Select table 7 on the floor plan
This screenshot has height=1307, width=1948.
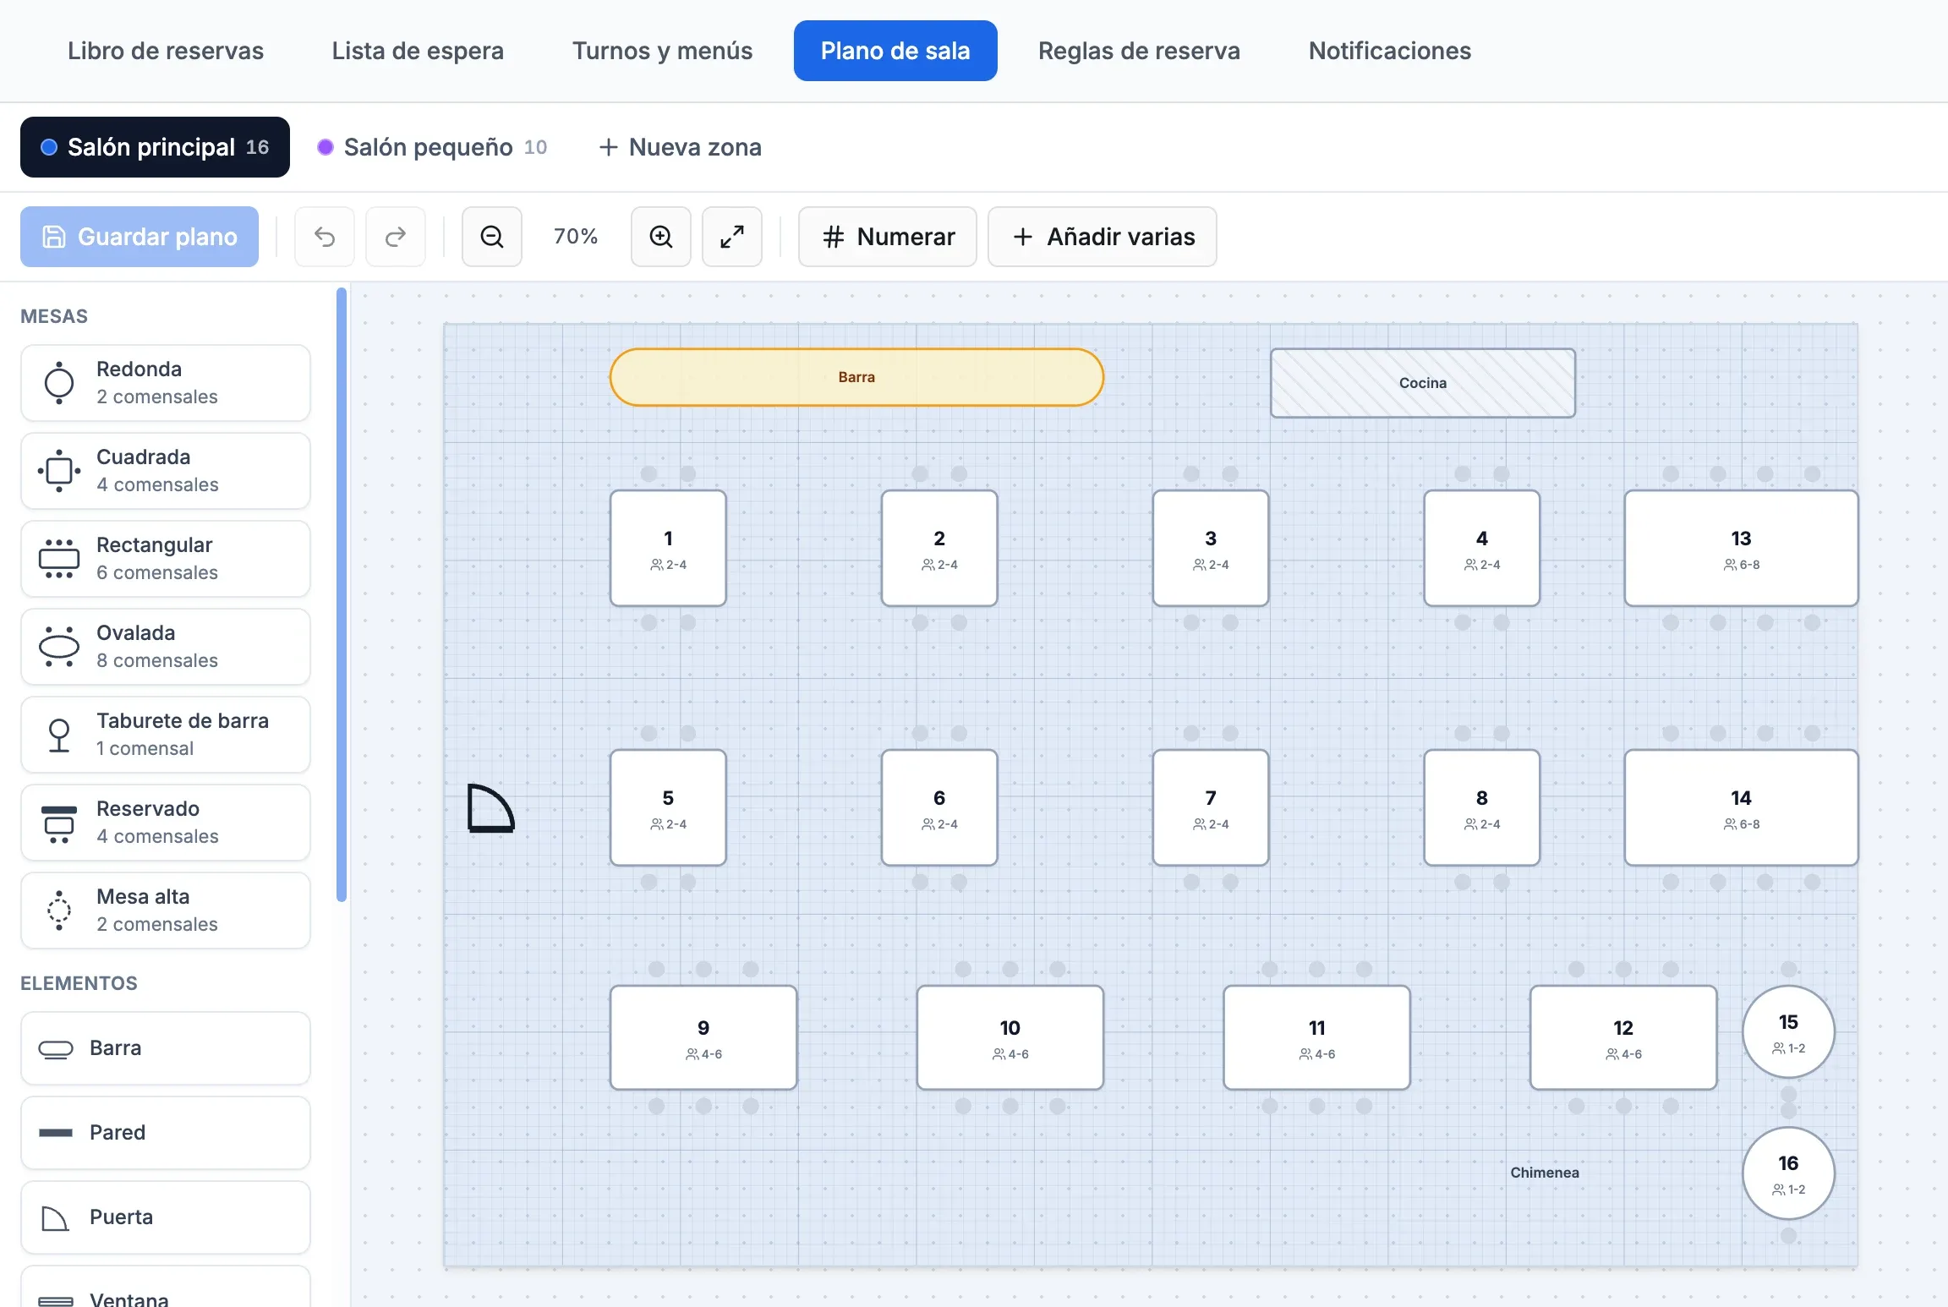[x=1211, y=808]
